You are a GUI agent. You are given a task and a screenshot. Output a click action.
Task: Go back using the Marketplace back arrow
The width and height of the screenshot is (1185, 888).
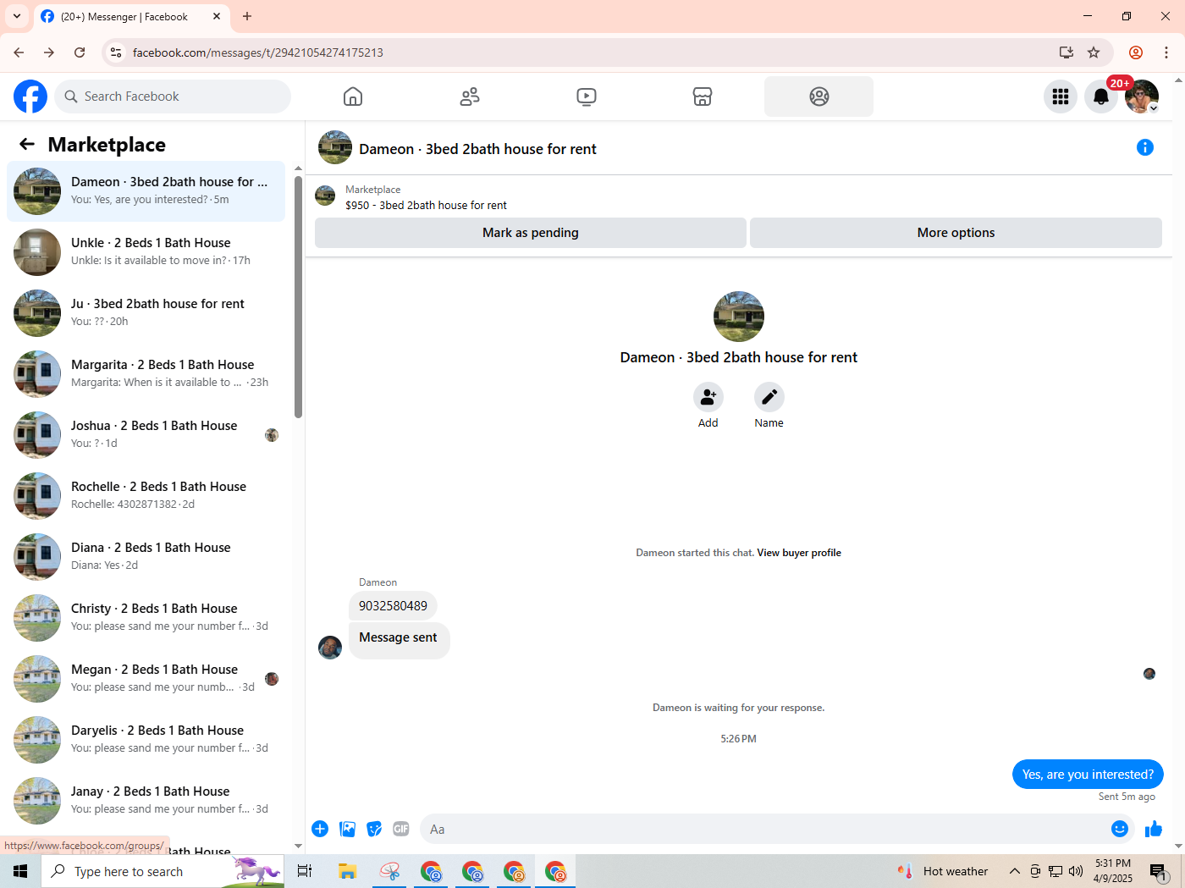click(27, 145)
